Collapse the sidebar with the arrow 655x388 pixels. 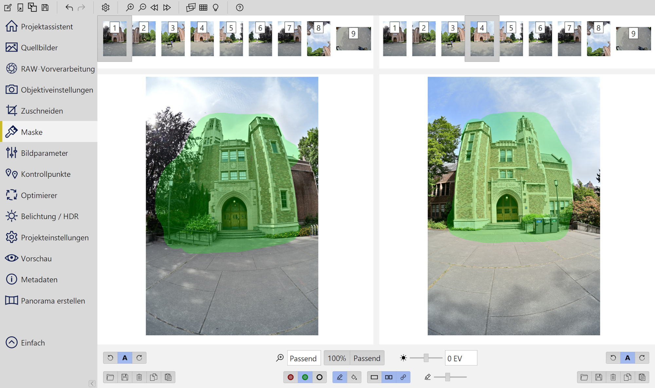(92, 383)
